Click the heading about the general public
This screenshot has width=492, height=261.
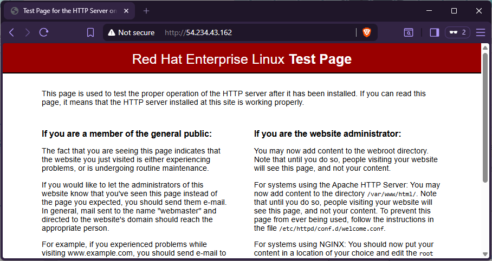click(x=127, y=134)
